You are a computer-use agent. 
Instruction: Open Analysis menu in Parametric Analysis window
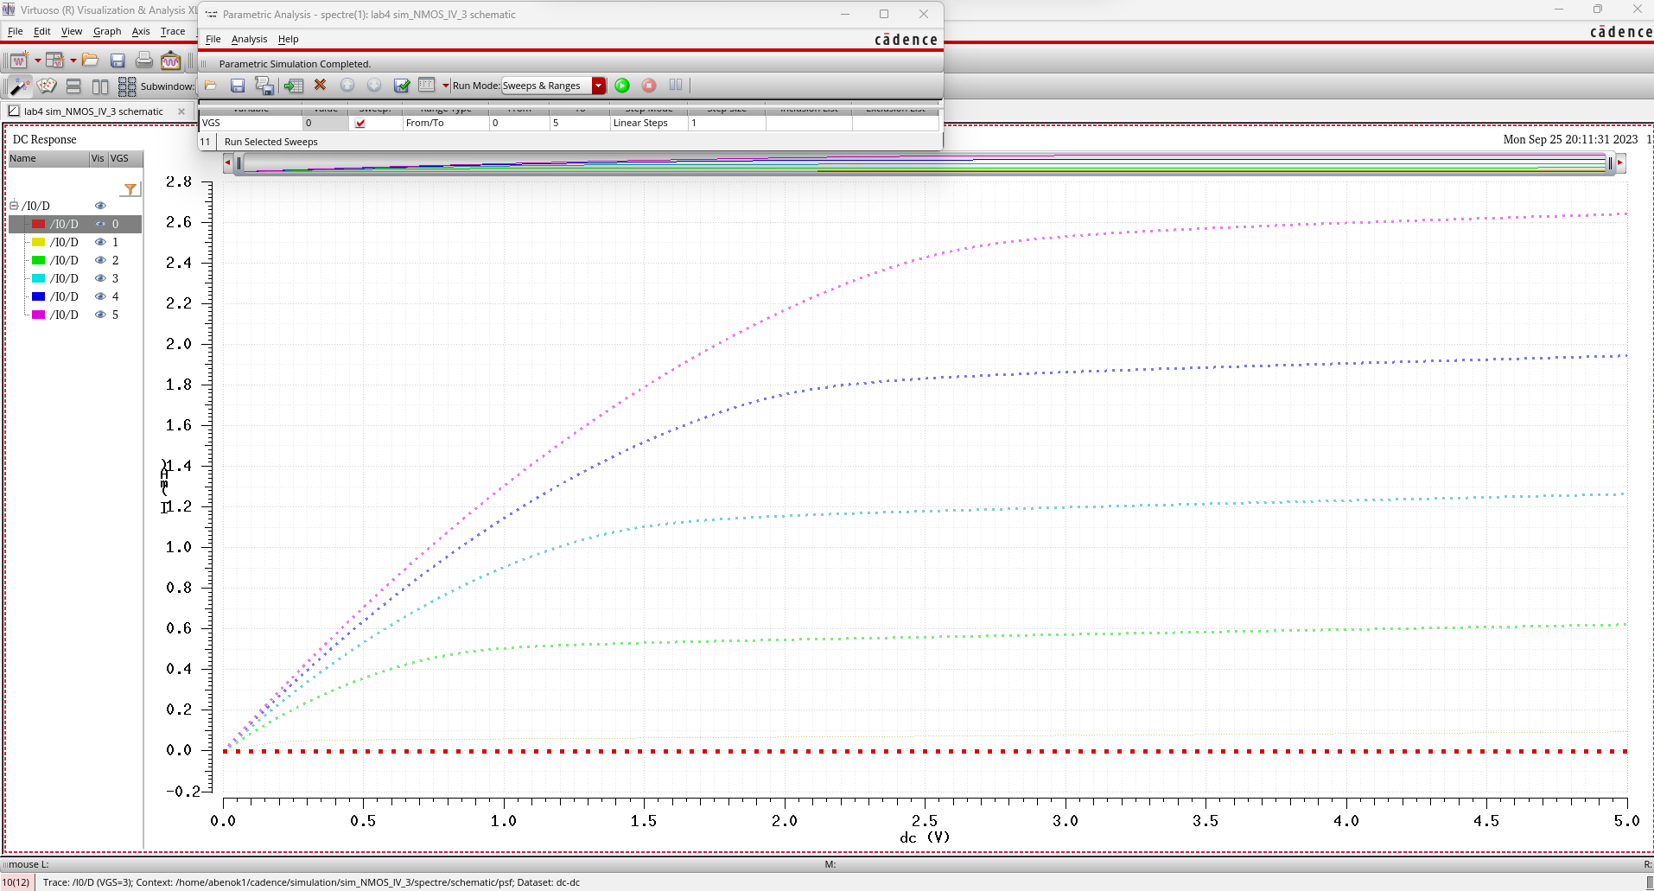(249, 40)
